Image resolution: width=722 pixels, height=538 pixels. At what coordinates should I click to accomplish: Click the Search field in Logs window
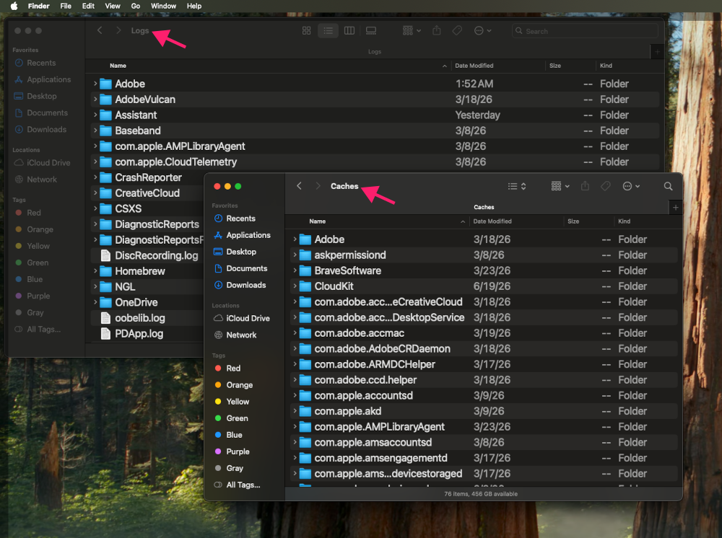[x=586, y=31]
